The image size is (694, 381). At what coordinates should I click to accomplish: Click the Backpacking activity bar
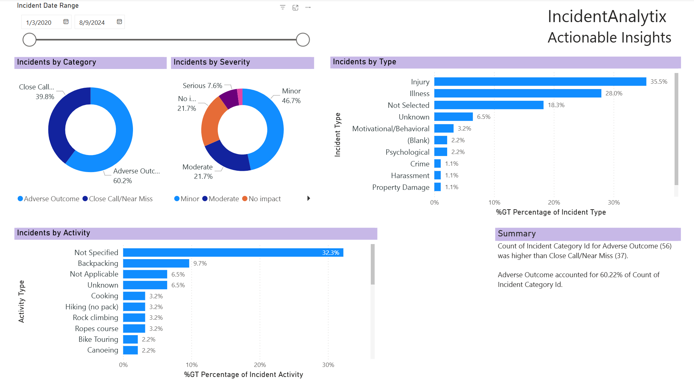pos(156,263)
